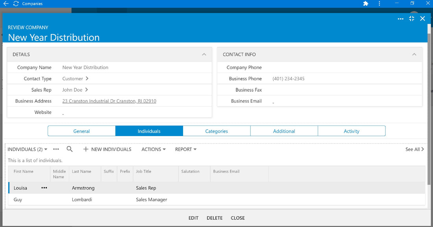Collapse the dialog from full screen
The image size is (433, 227).
pos(411,18)
